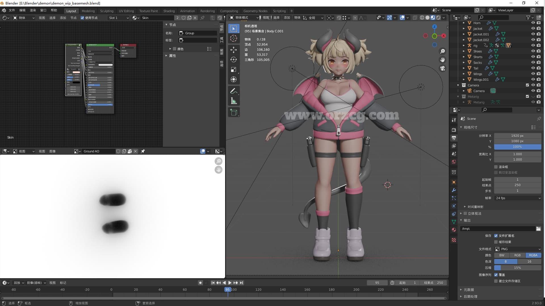The image size is (545, 306).
Task: Switch viewport to wireframe shading mode
Action: 422,18
